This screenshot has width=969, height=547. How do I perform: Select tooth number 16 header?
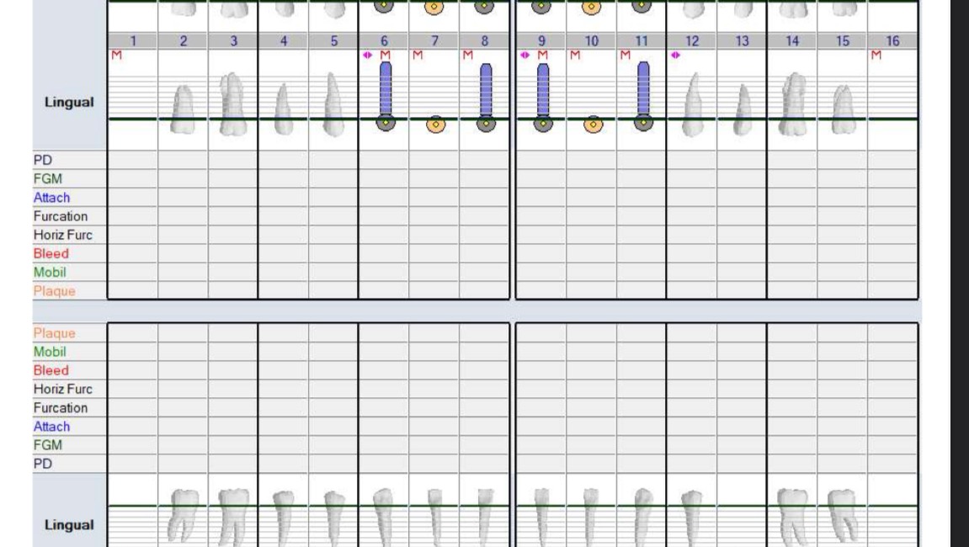(x=893, y=40)
